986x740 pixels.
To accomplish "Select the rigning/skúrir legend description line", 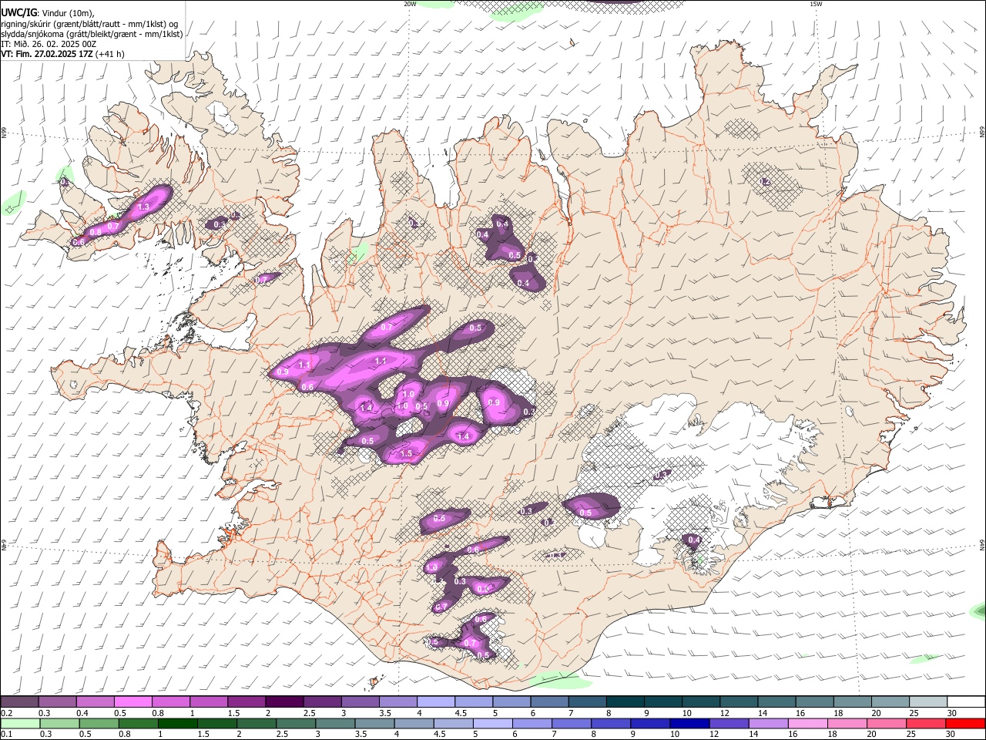I will tap(89, 24).
